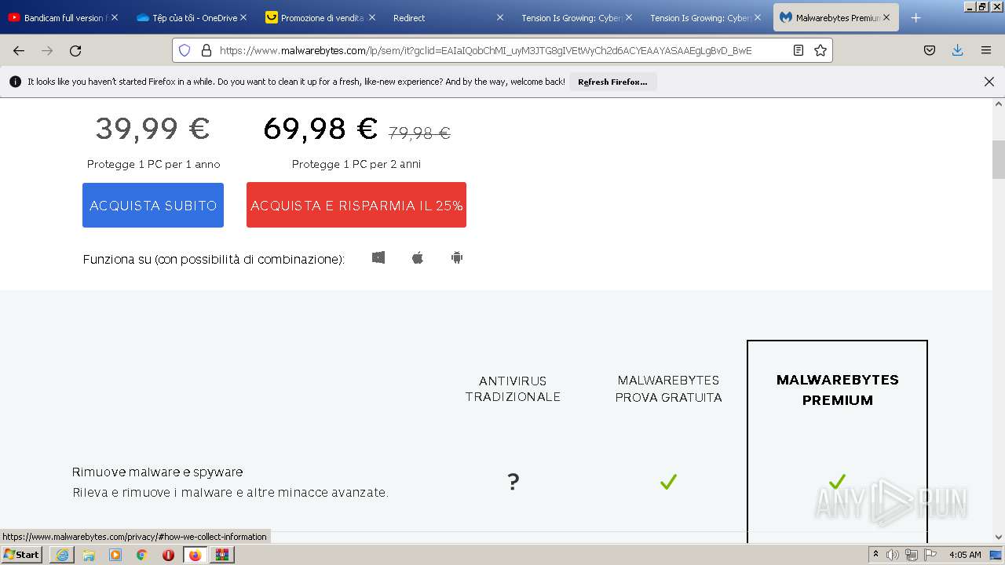Save page to Pocket

[930, 50]
